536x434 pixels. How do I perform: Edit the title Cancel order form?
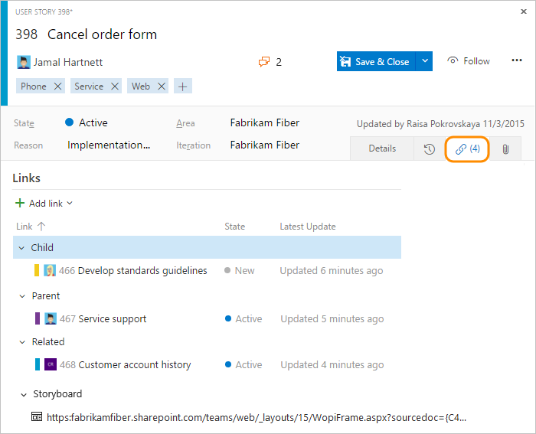(x=102, y=34)
